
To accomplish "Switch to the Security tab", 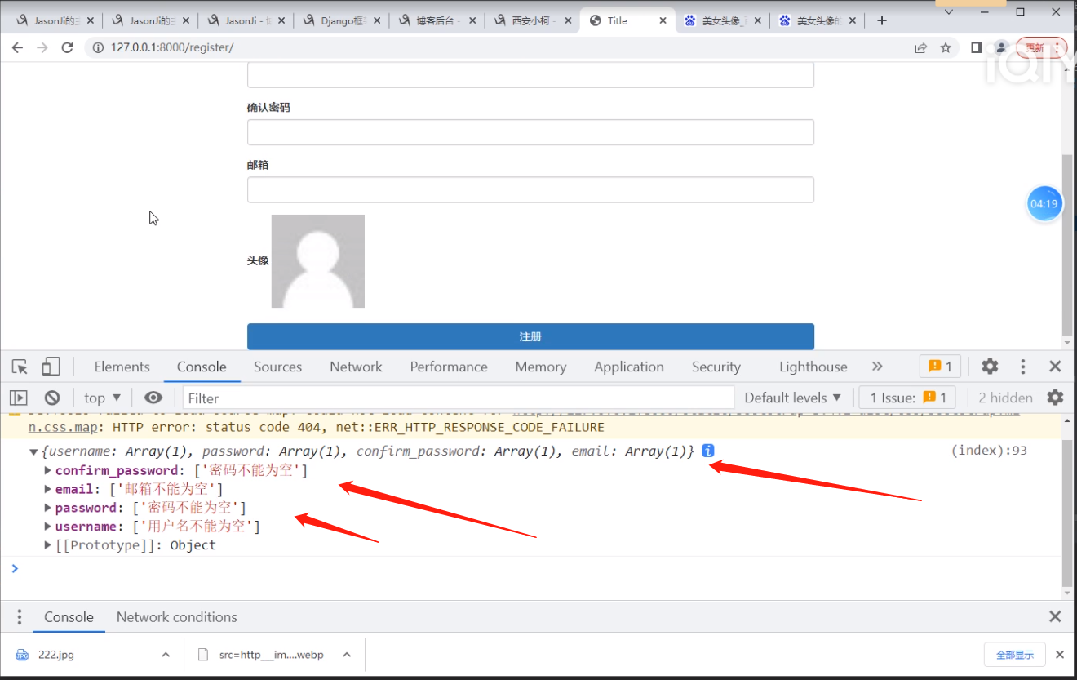I will pyautogui.click(x=716, y=367).
